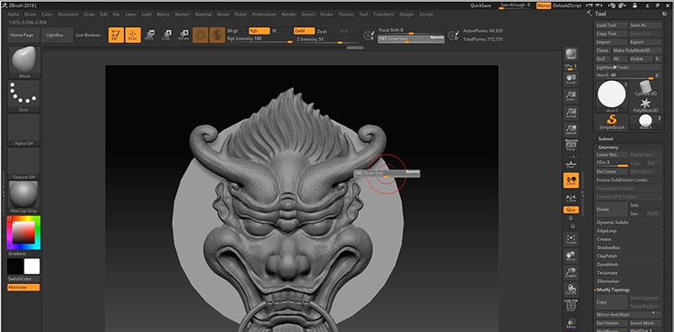
Task: Activate Edit mode button
Action: pyautogui.click(x=116, y=35)
